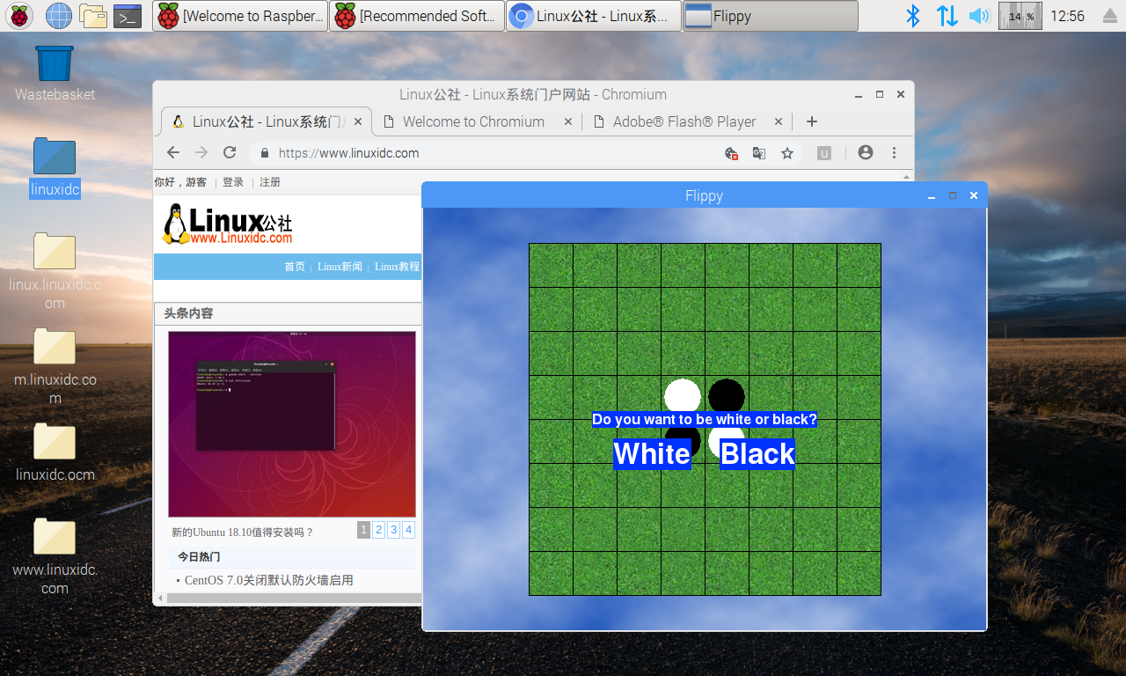Click the 今日热门 section heading
This screenshot has width=1126, height=676.
[199, 557]
